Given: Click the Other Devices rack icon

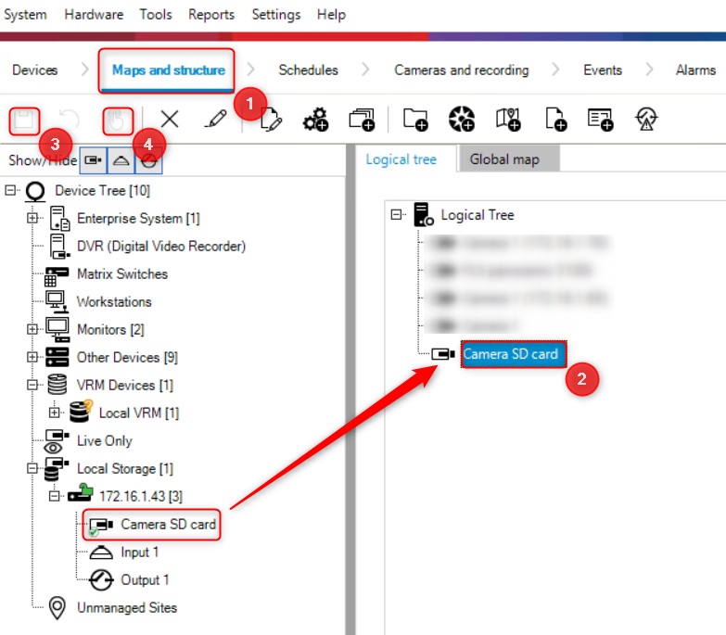Looking at the screenshot, I should pyautogui.click(x=57, y=357).
